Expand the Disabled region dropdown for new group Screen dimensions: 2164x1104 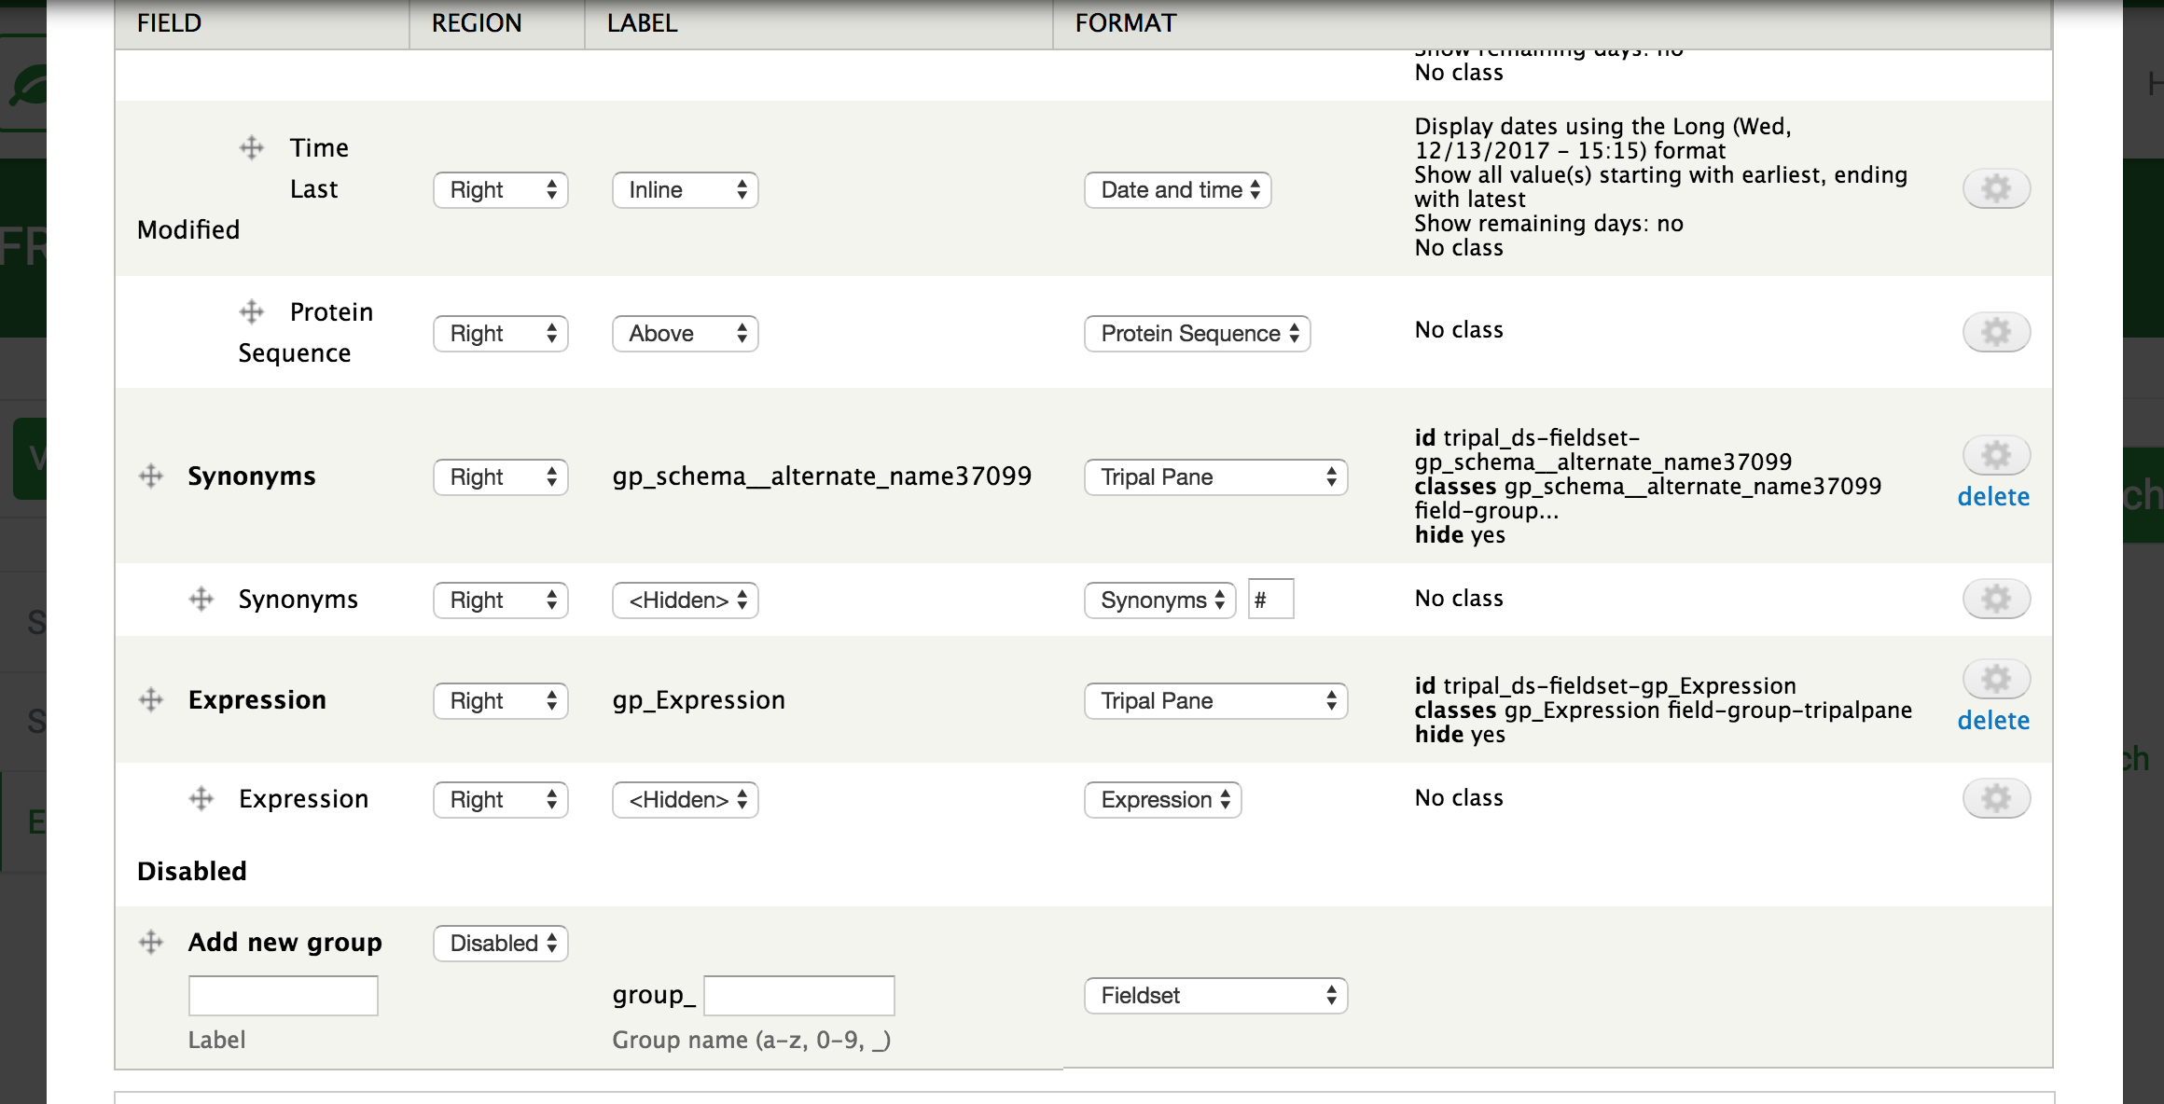tap(500, 944)
